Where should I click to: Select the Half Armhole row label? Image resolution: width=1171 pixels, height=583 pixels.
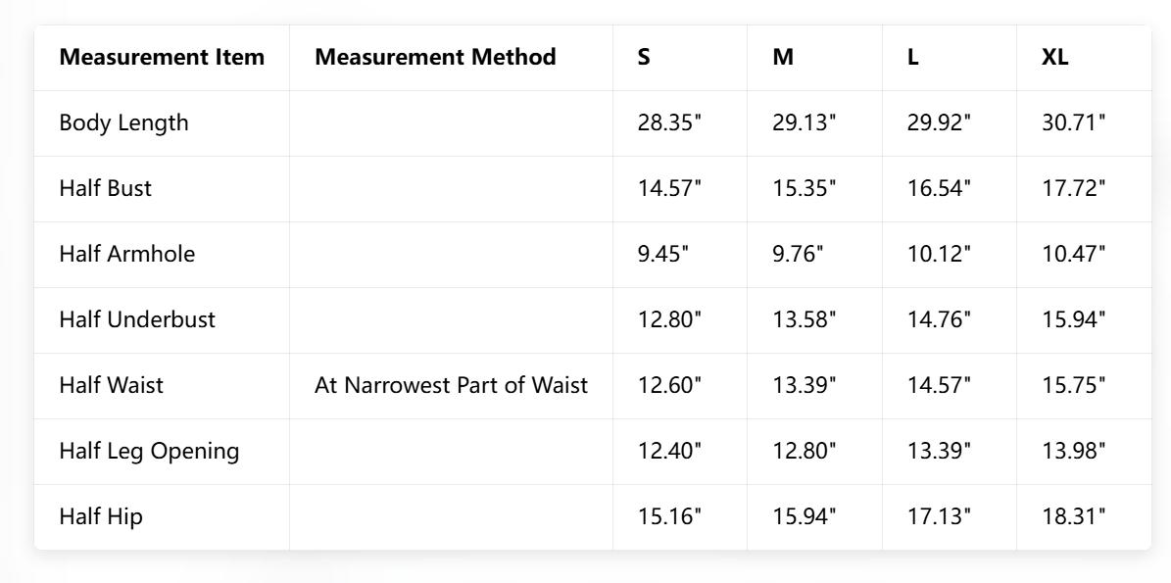[127, 254]
